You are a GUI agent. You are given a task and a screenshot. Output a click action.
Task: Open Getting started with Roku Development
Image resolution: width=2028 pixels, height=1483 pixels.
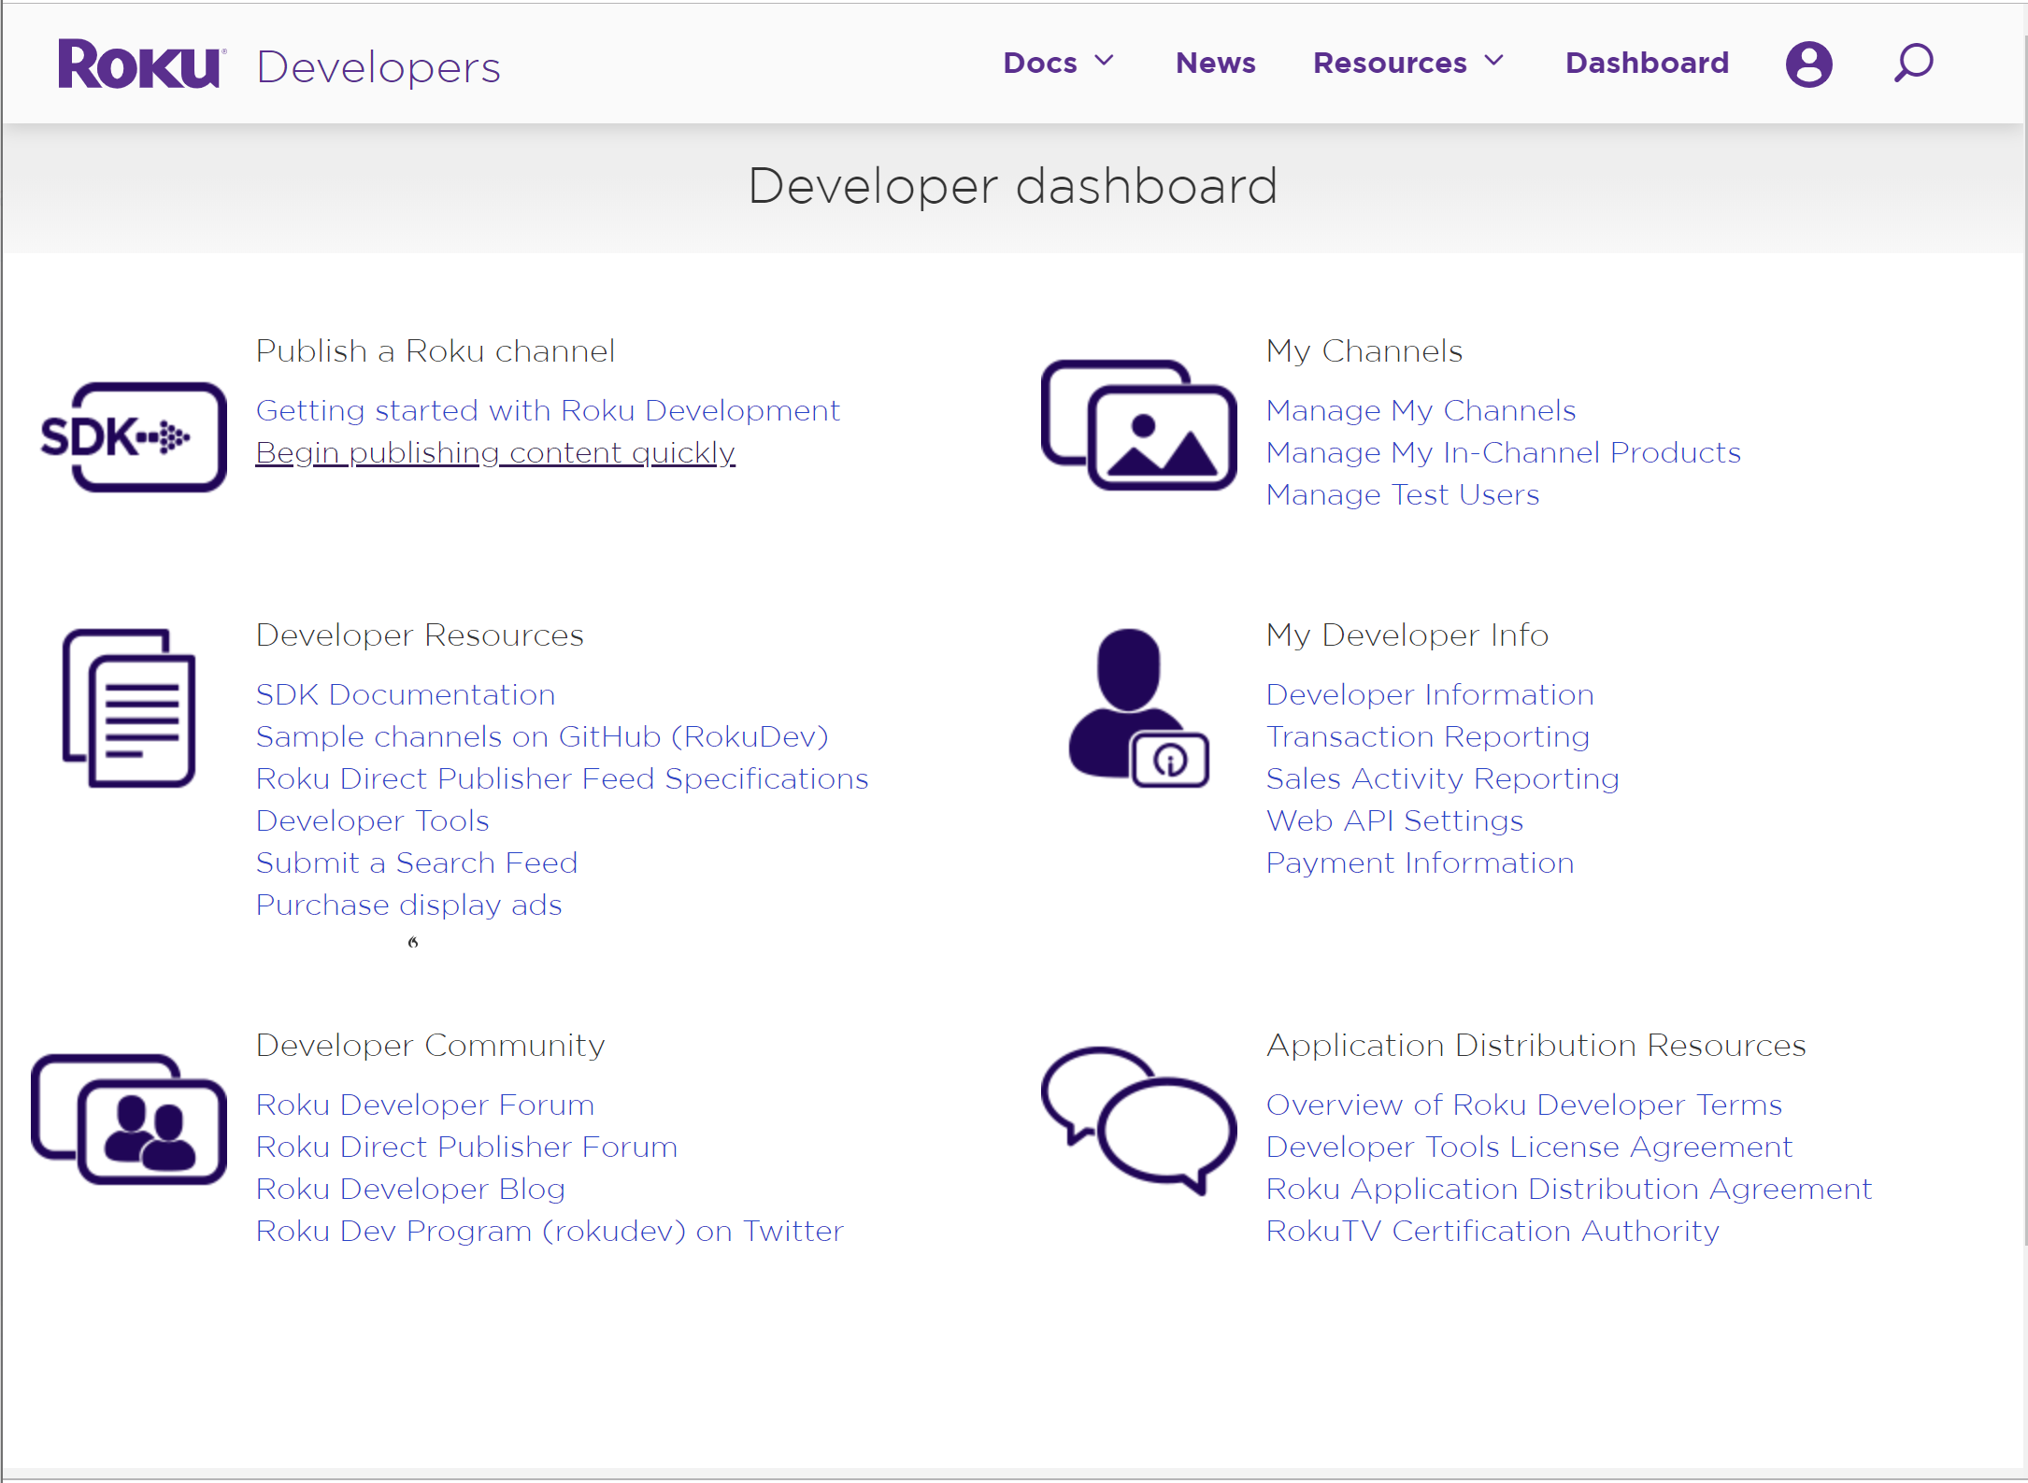[548, 410]
